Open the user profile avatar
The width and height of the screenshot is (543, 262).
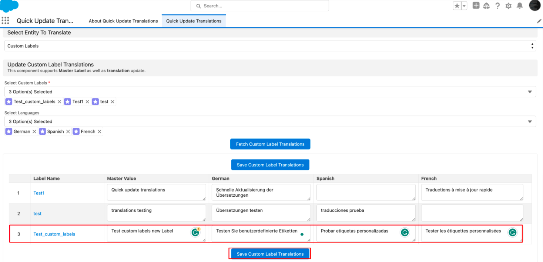click(x=535, y=6)
